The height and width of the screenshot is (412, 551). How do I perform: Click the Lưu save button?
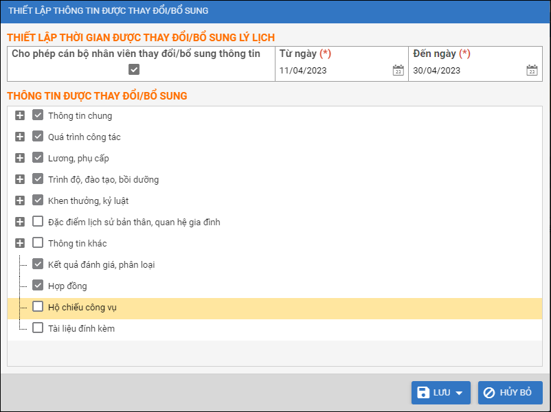(433, 393)
